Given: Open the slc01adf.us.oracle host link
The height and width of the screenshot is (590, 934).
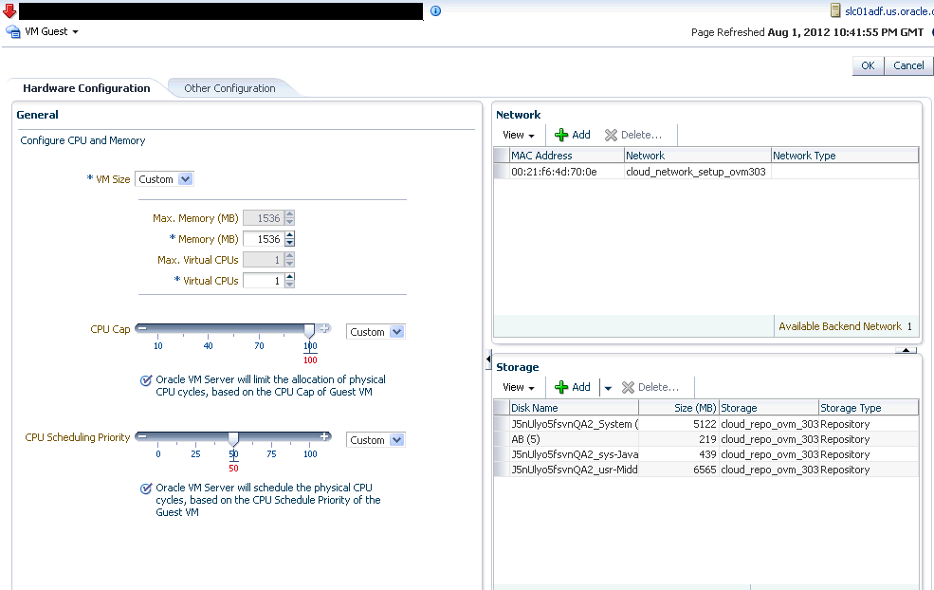Looking at the screenshot, I should 888,10.
